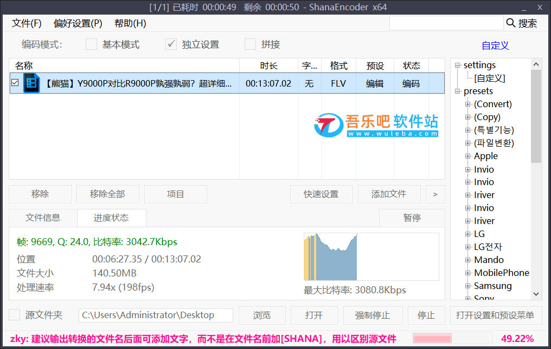The height and width of the screenshot is (349, 551).
Task: Expand the LG전자 preset group
Action: pos(467,247)
